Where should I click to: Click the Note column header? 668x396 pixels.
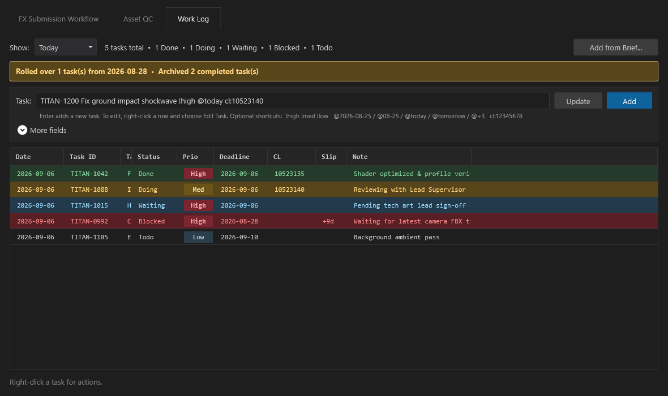click(409, 157)
